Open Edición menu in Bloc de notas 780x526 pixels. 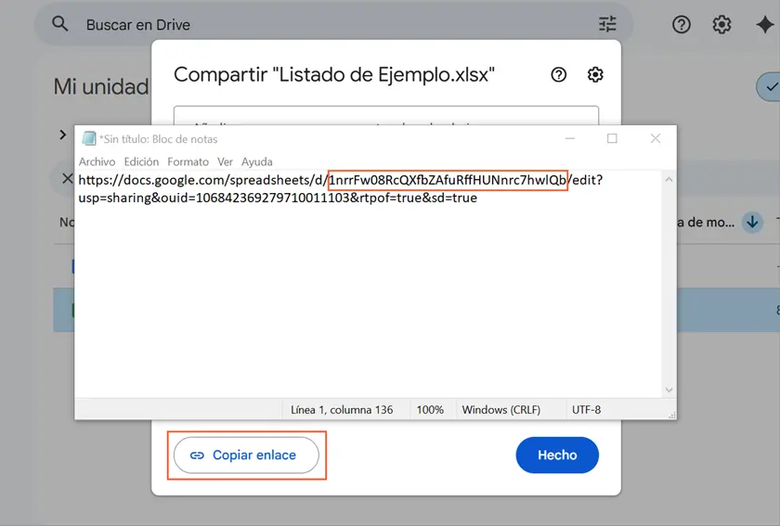[x=141, y=161]
